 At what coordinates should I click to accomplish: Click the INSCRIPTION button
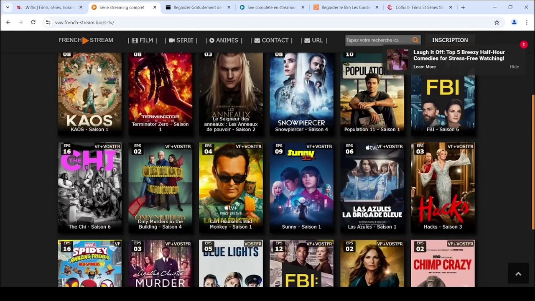450,40
